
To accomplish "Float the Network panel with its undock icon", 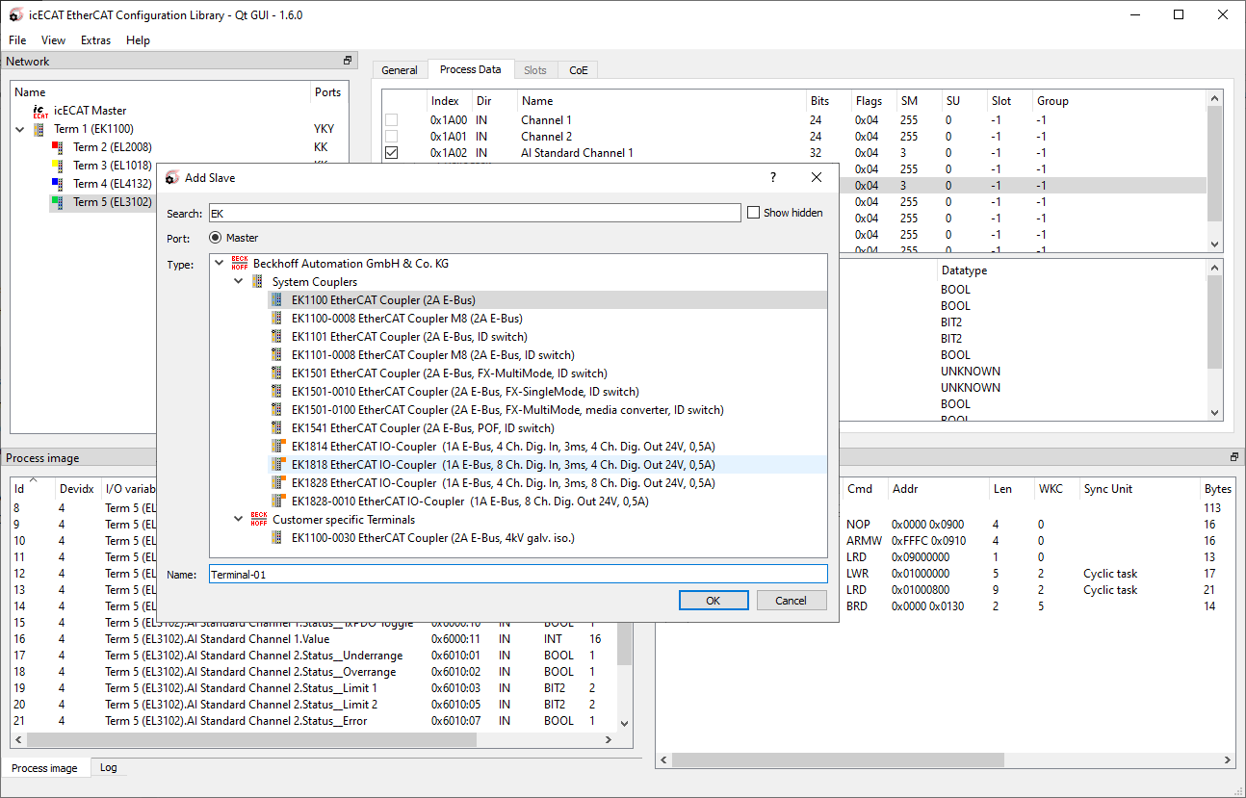I will point(348,61).
